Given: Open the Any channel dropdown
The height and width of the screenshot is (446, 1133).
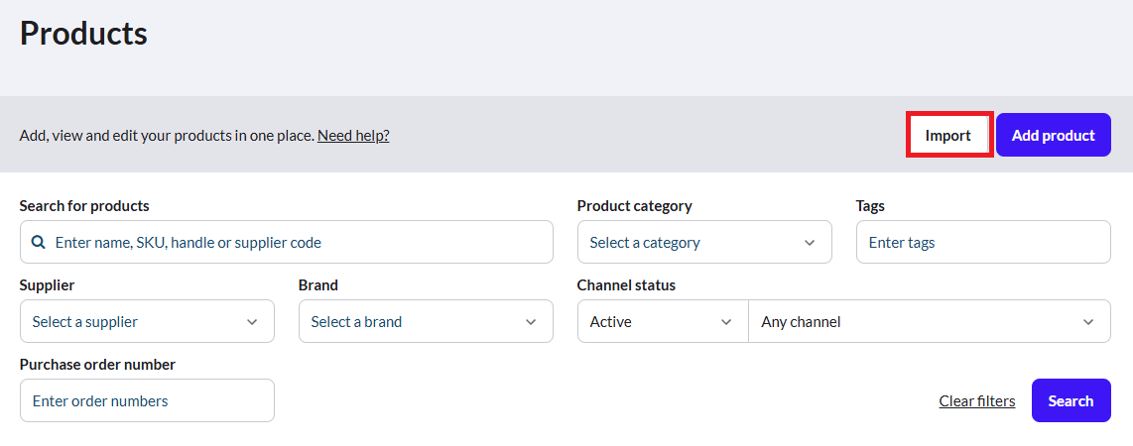Looking at the screenshot, I should [930, 321].
